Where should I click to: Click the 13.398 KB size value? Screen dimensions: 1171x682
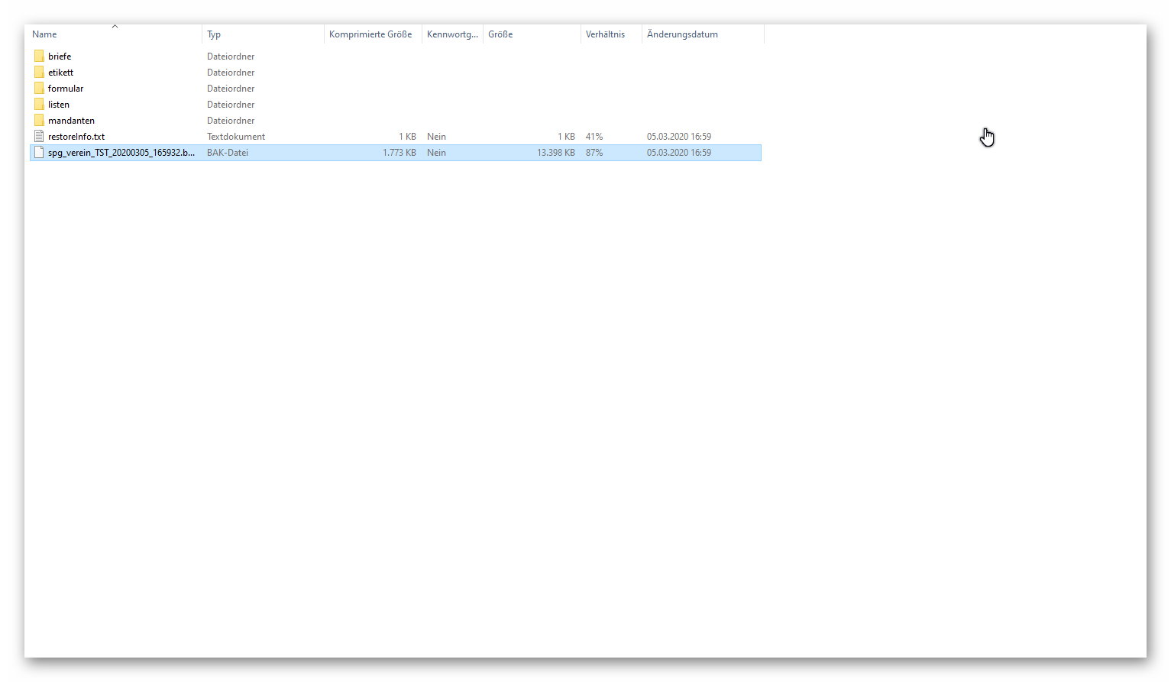coord(556,153)
